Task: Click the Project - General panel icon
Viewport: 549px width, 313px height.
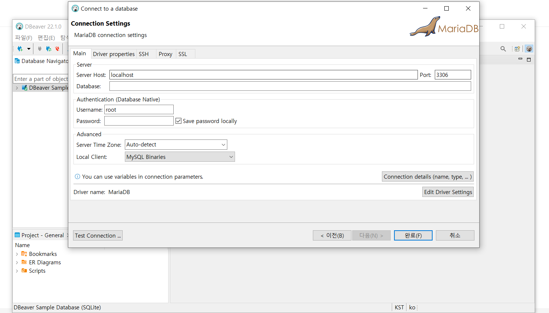Action: click(x=17, y=235)
